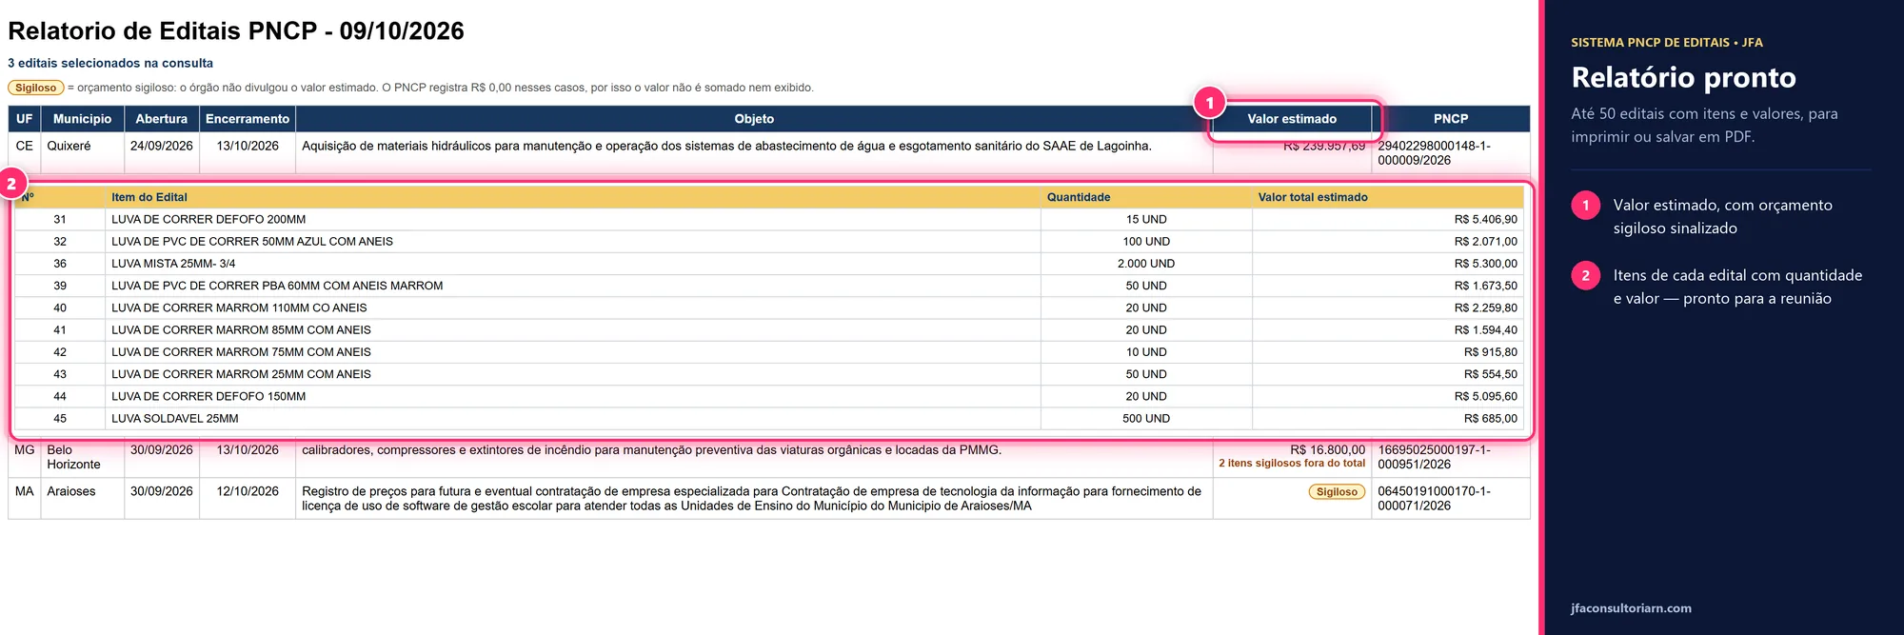1904x635 pixels.
Task: Select the 'Encerramento' column header
Action: pos(248,119)
